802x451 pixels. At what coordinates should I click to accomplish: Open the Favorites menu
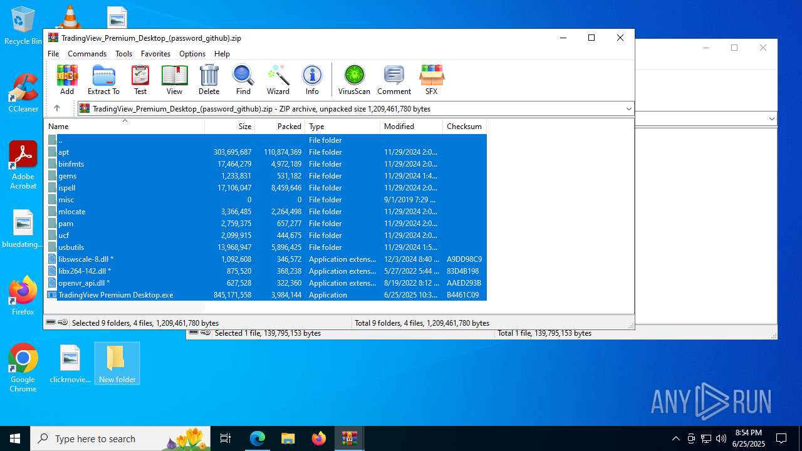coord(155,54)
